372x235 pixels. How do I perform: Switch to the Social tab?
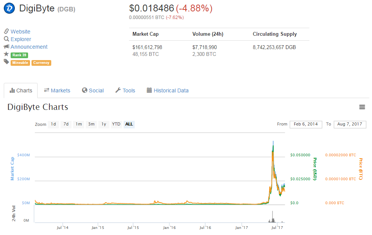93,91
